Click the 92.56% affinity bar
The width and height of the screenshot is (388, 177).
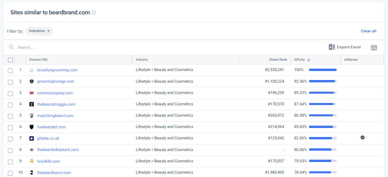(323, 81)
